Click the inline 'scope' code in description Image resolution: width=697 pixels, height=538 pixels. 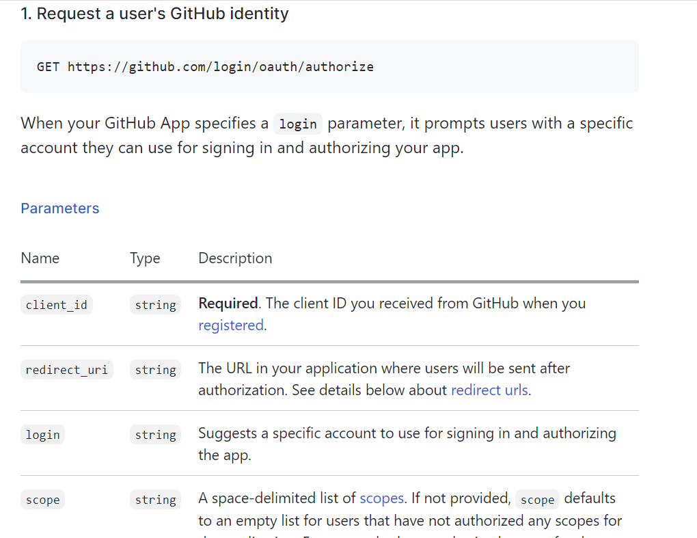click(x=537, y=499)
